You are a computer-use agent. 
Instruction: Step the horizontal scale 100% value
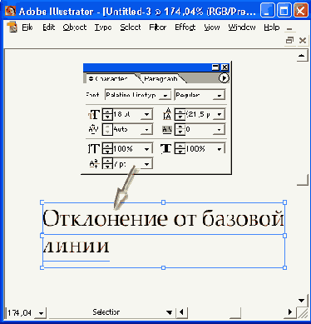click(x=180, y=149)
